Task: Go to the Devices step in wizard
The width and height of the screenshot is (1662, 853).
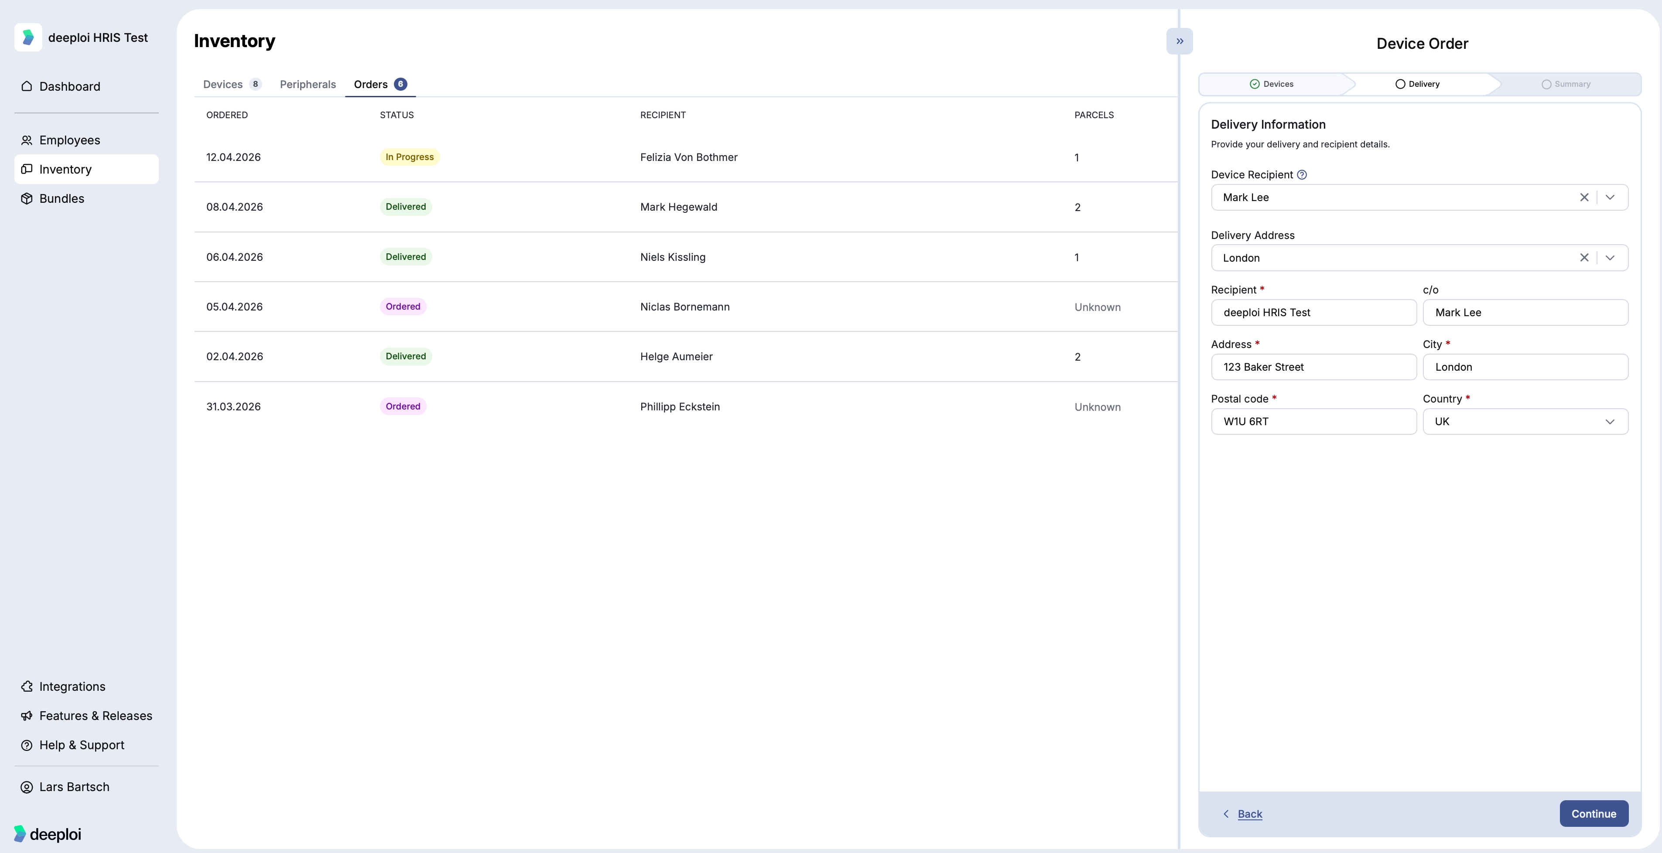Action: [1272, 85]
